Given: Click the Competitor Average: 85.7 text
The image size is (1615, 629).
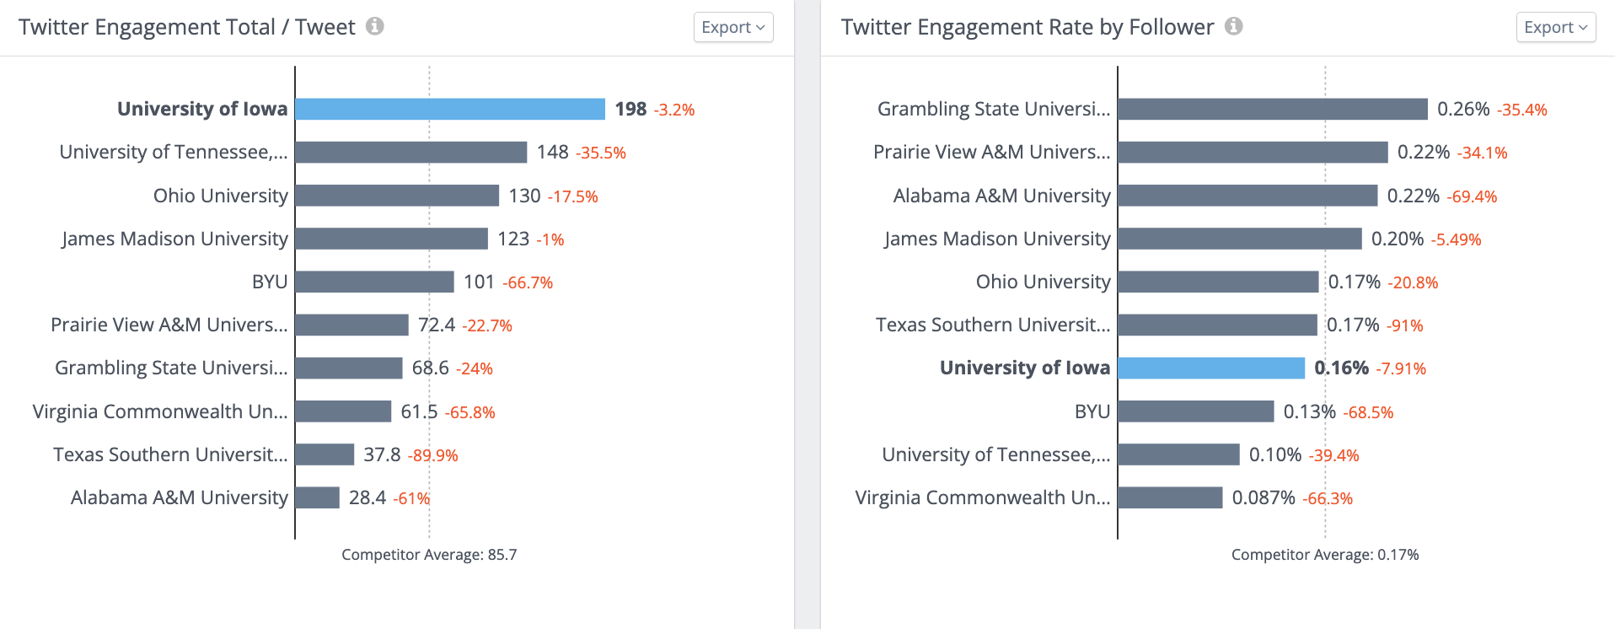Looking at the screenshot, I should click(428, 554).
